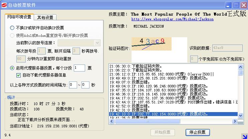This screenshot has height=139, width=248.
Task: Select log row 19:42:31 投票出错
Action: tap(173, 110)
